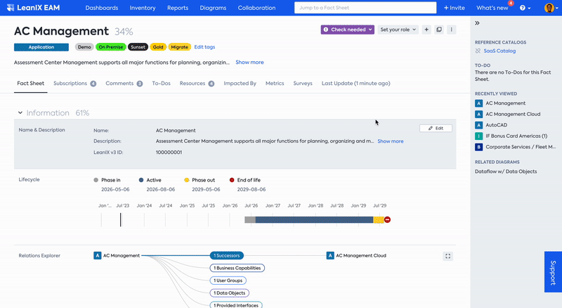
Task: Click Show more beside the Description field
Action: (391, 141)
